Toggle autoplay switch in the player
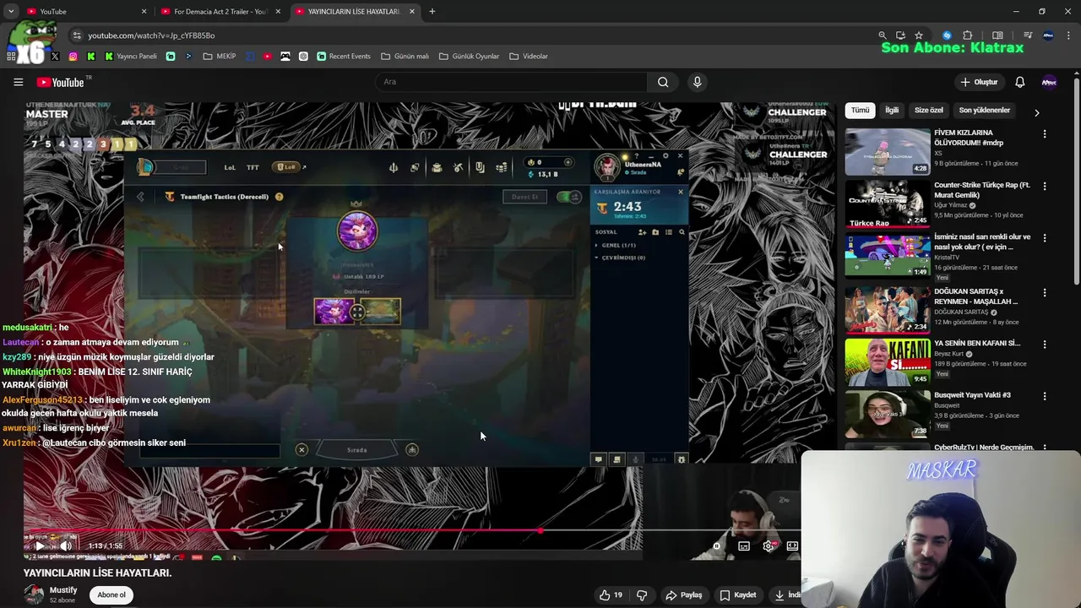This screenshot has height=608, width=1081. tap(716, 546)
